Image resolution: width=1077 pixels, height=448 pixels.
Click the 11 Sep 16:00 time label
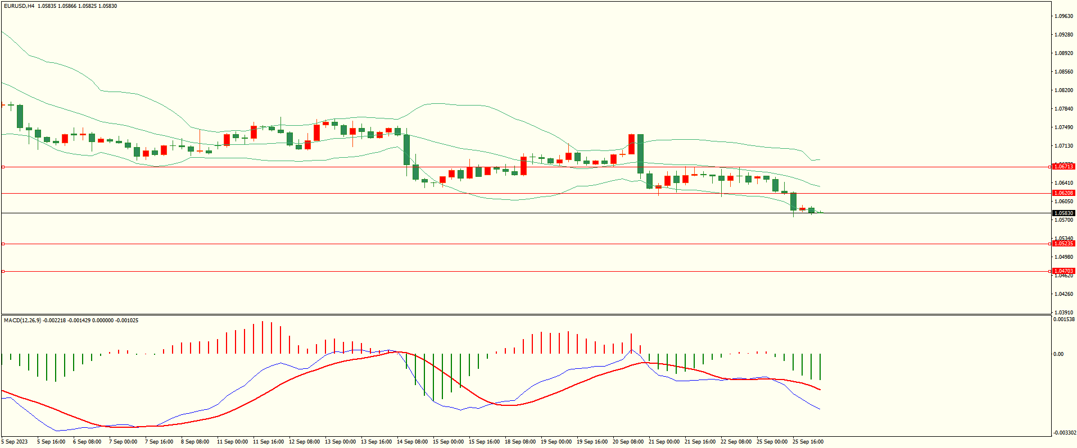[268, 442]
